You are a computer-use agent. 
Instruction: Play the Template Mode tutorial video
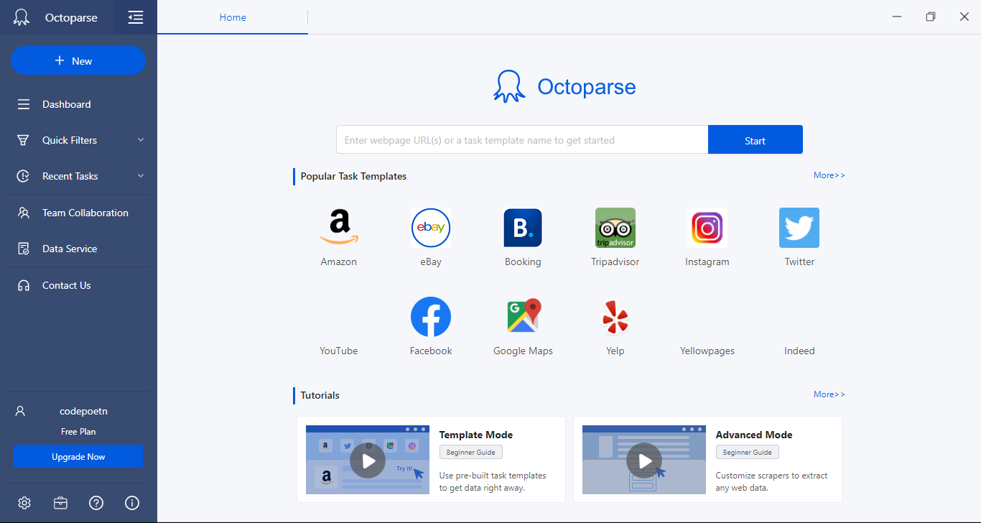pyautogui.click(x=368, y=460)
